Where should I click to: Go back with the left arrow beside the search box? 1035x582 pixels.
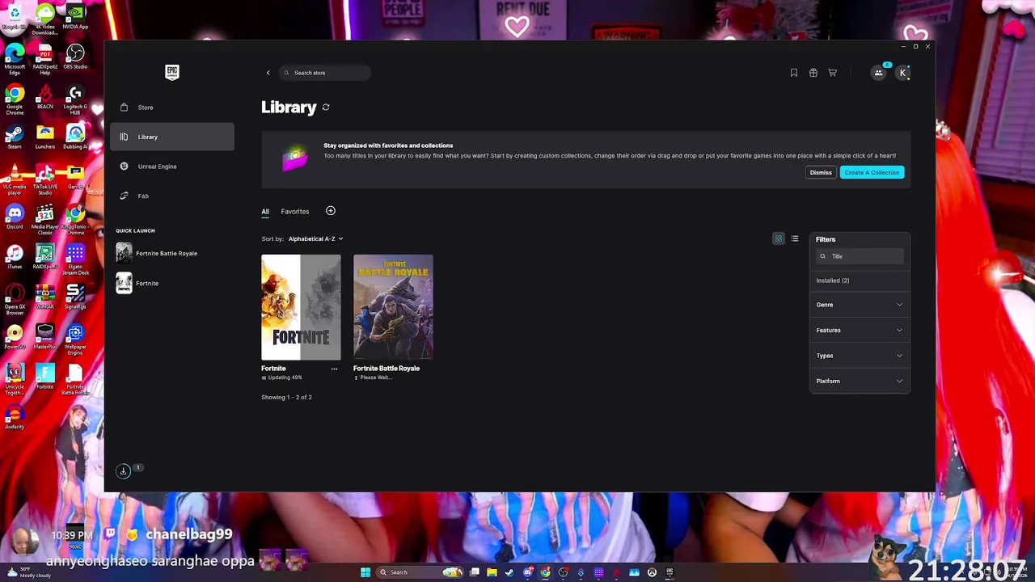click(x=268, y=73)
